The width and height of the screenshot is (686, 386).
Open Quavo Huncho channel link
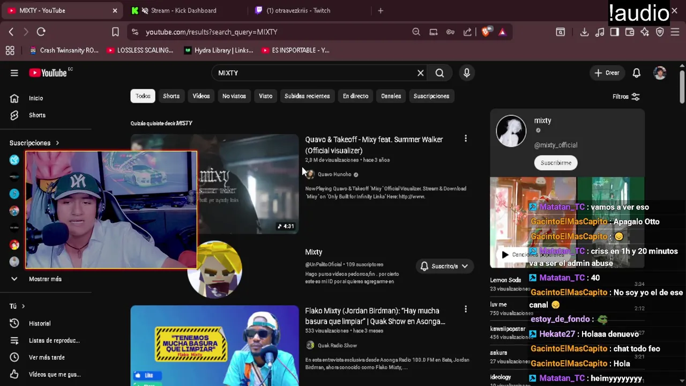click(x=334, y=174)
